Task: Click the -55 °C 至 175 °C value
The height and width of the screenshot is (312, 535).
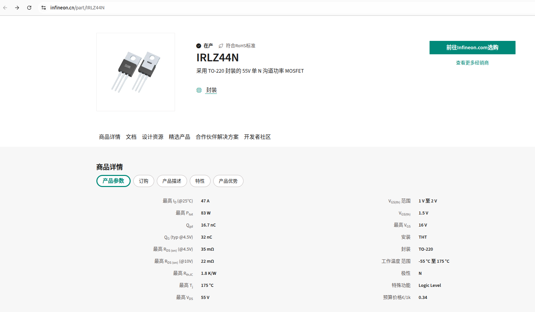Action: click(x=434, y=261)
